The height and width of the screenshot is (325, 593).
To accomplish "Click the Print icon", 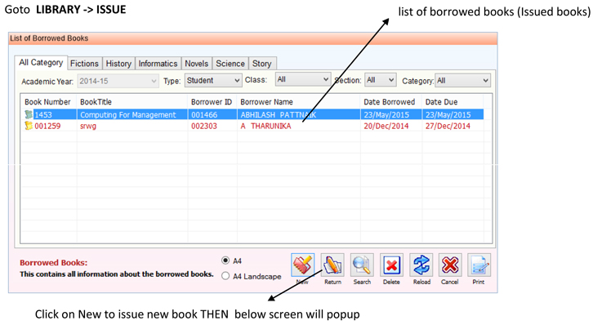I will click(x=479, y=265).
